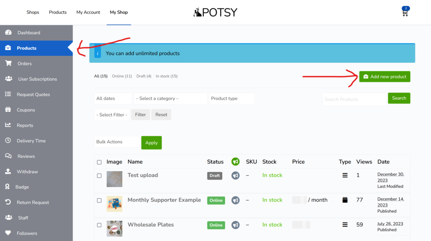Screen dimensions: 431x241
Task: Toggle the select-all checkbox in table header
Action: pos(99,162)
